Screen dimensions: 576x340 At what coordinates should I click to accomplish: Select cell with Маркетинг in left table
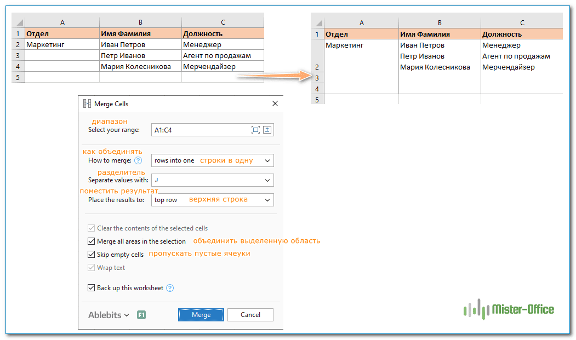(62, 45)
